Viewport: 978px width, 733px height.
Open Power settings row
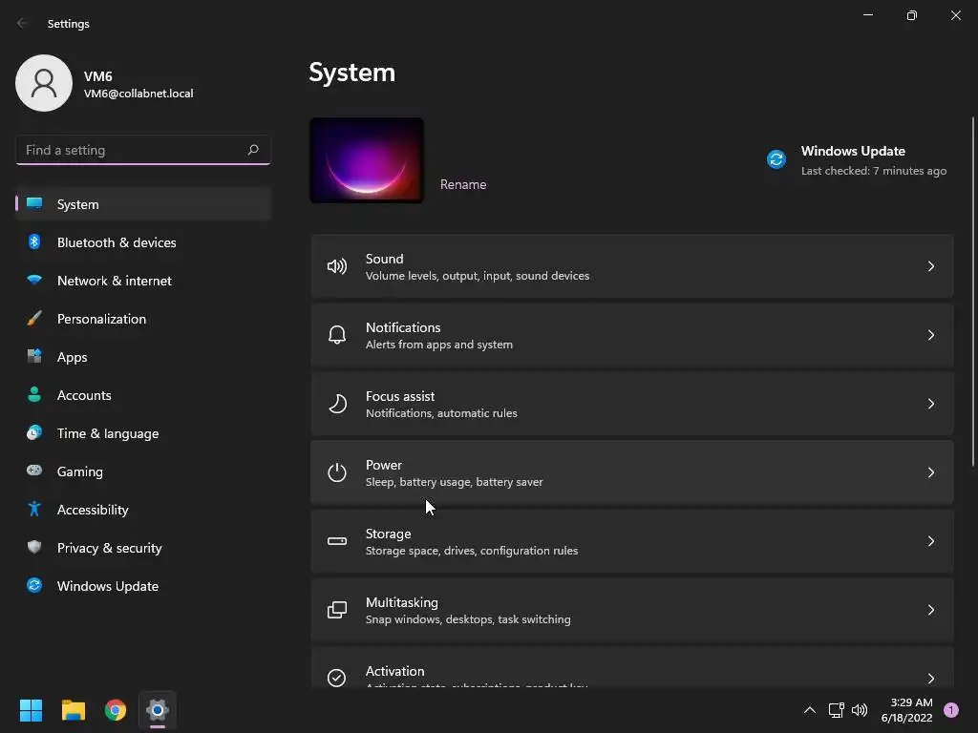632,472
